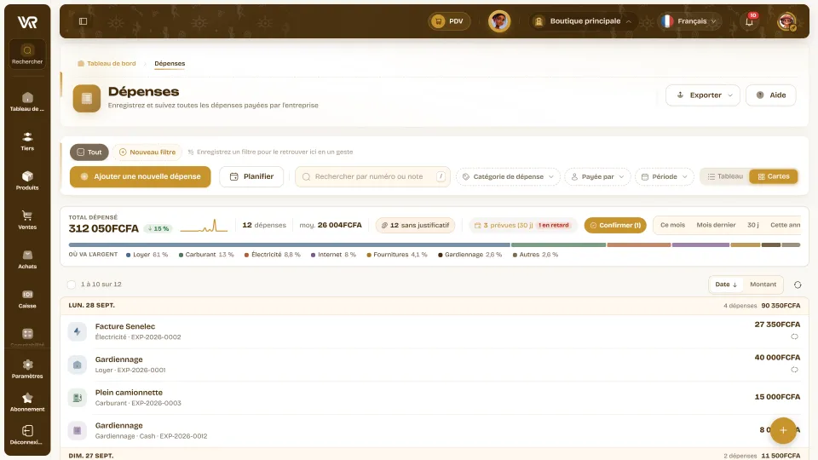Image resolution: width=818 pixels, height=460 pixels.
Task: Click the recurring icon under 27 350FCFA
Action: 794,336
